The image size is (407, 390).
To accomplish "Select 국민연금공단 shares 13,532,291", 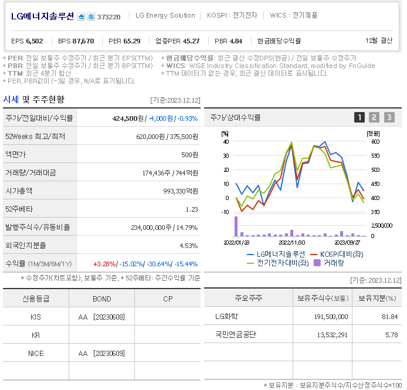I will 333,335.
